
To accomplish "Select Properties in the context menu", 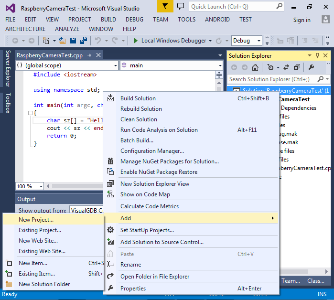I will point(191,288).
